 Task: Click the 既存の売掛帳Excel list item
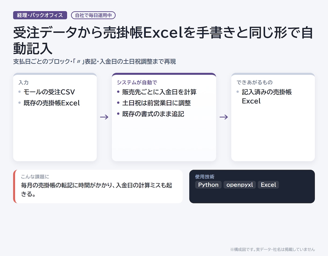point(52,103)
